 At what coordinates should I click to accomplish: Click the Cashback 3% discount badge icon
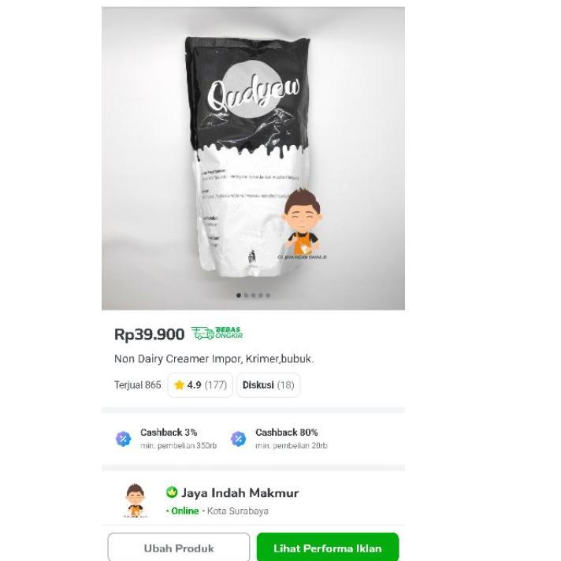click(124, 439)
